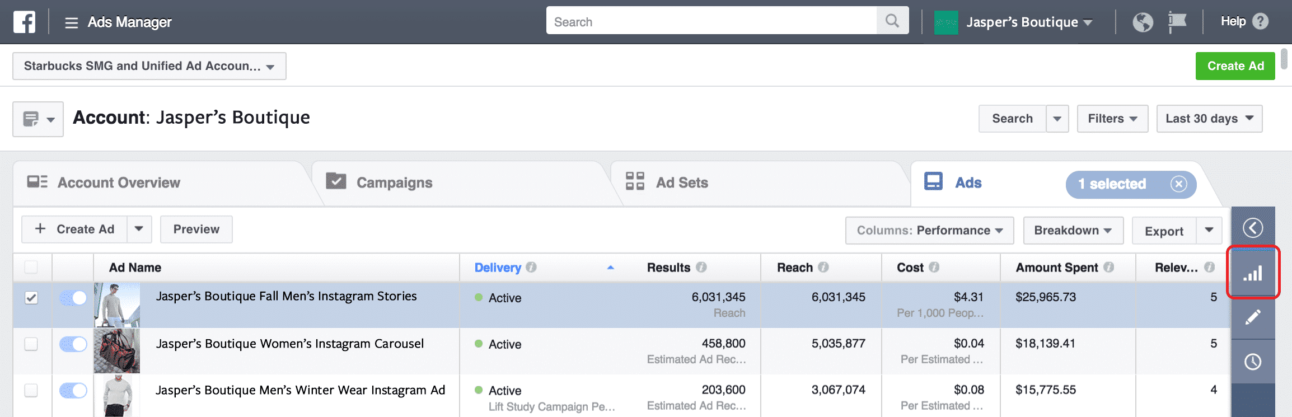
Task: Click the Search filter button
Action: (1012, 119)
